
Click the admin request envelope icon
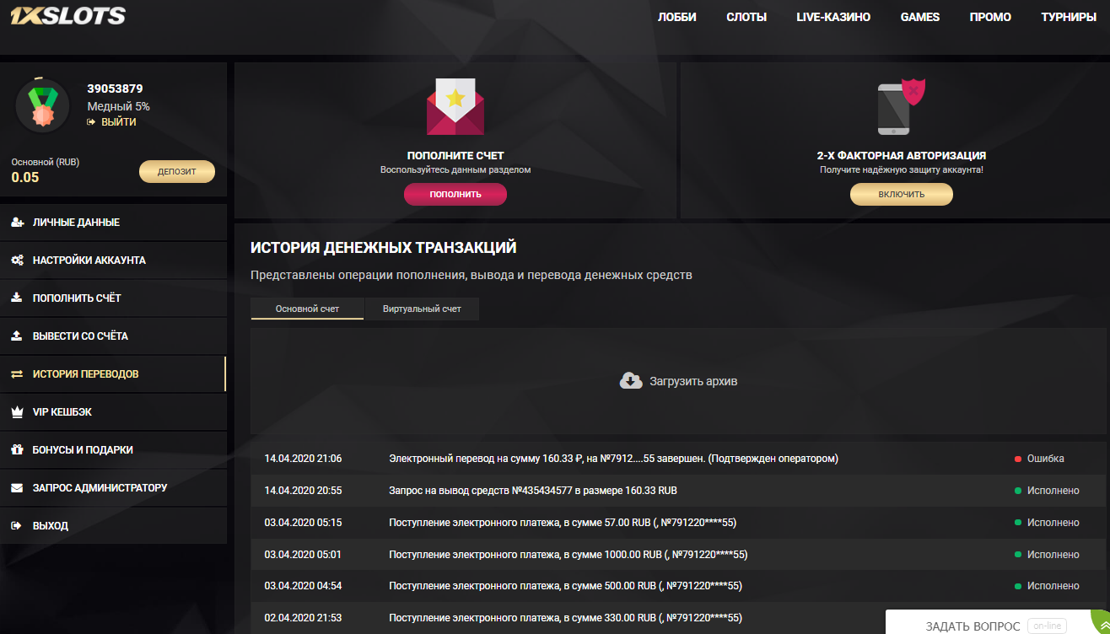tap(17, 488)
